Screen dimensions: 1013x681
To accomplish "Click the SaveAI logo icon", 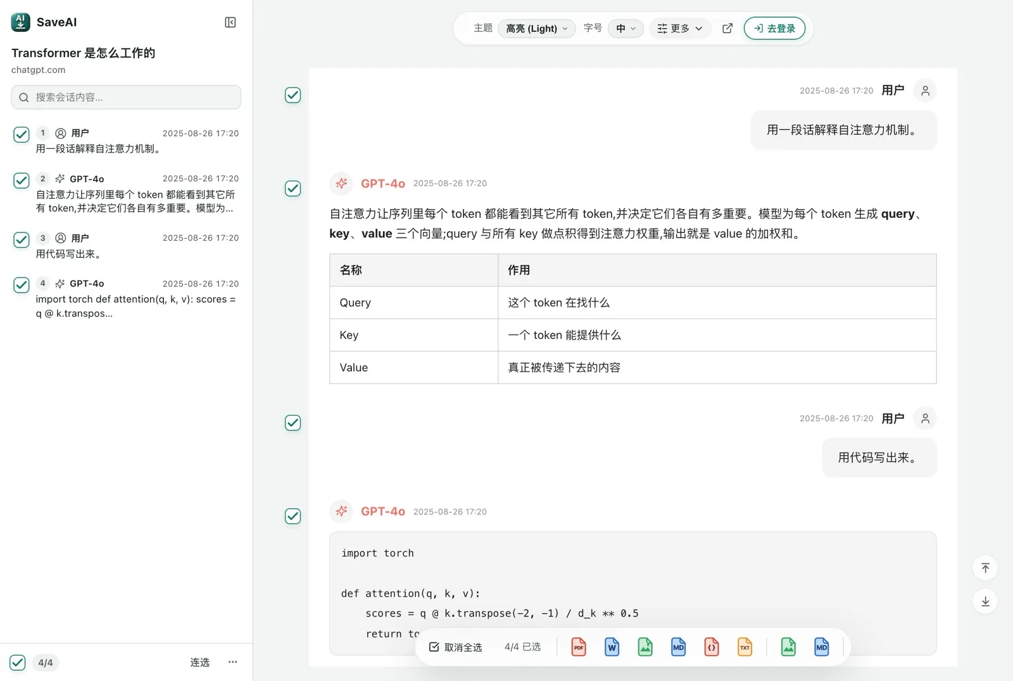I will [21, 22].
